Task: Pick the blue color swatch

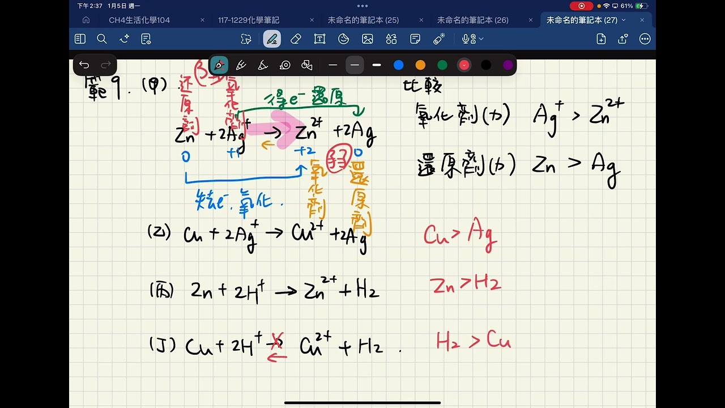Action: pos(399,65)
